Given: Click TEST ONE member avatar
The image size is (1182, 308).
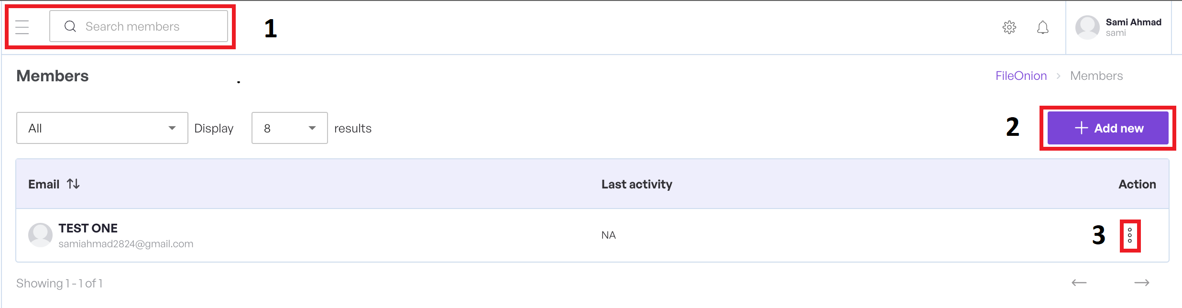Looking at the screenshot, I should click(40, 235).
